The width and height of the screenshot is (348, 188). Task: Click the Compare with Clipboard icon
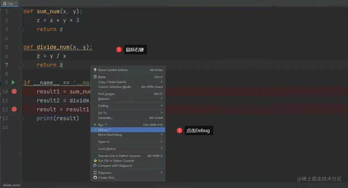coord(95,165)
